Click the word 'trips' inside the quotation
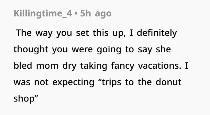The width and height of the screenshot is (210, 115). point(111,82)
